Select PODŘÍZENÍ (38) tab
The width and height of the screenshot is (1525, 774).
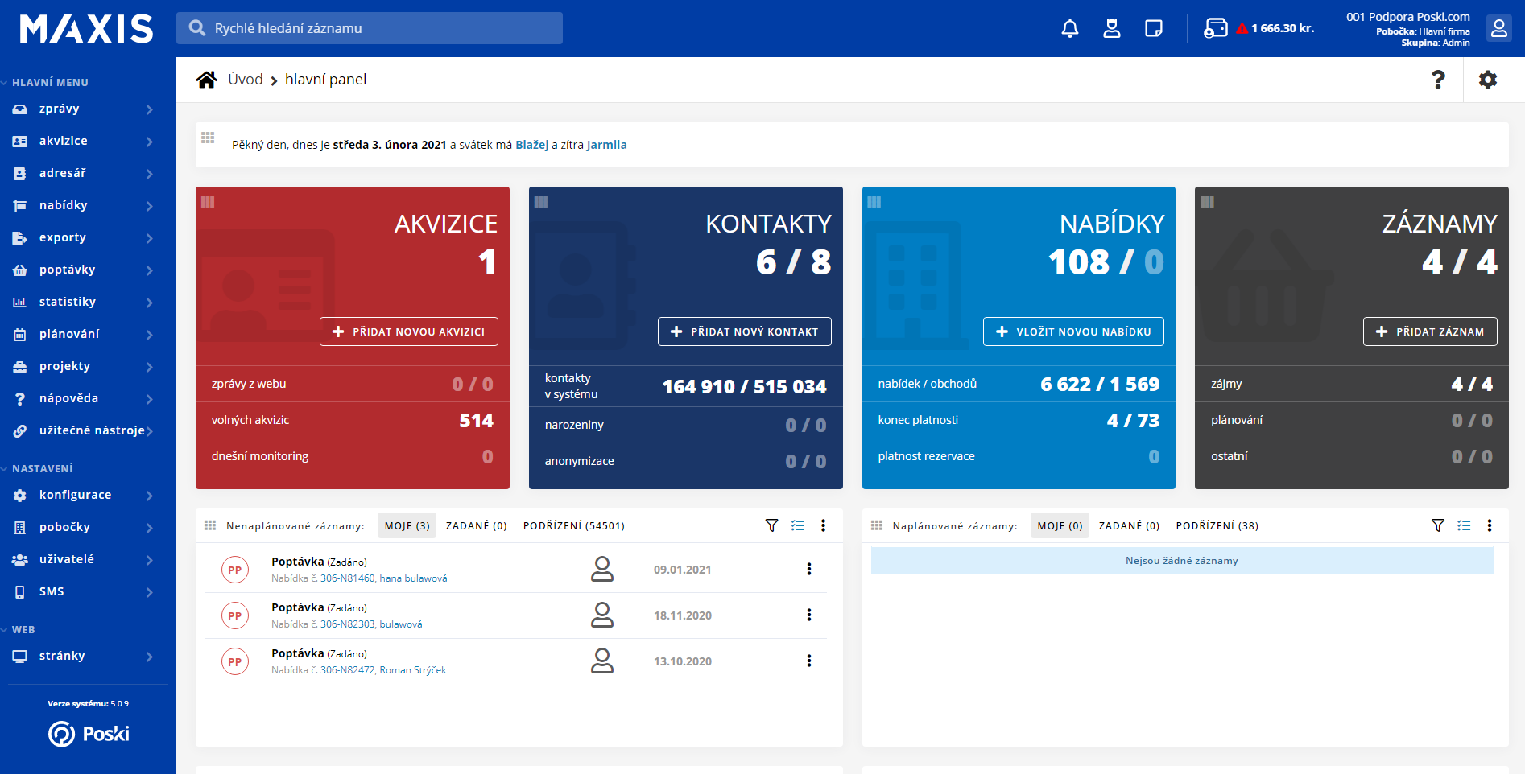1217,525
